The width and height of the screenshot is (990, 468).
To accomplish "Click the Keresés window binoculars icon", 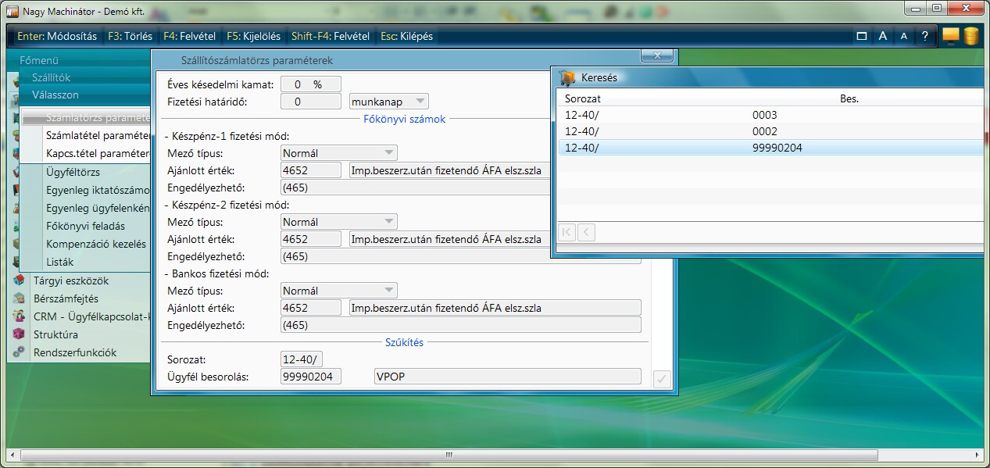I will coord(567,77).
